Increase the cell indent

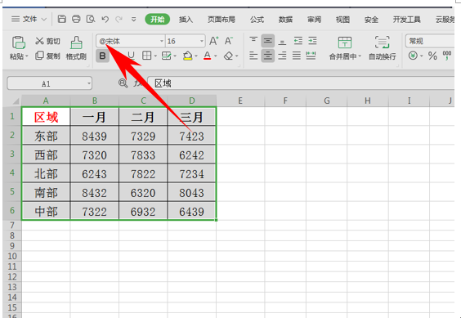pos(312,41)
